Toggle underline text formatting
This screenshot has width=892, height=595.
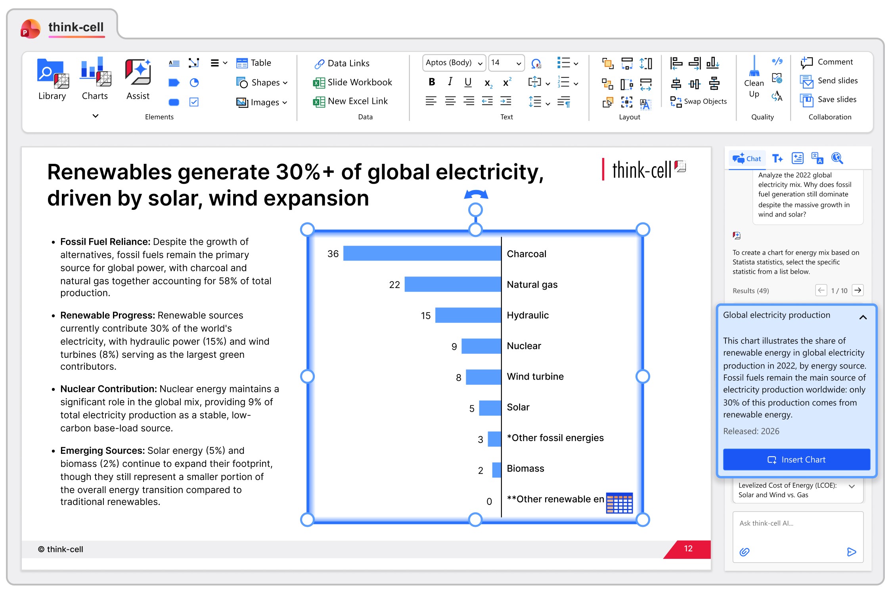[x=468, y=82]
